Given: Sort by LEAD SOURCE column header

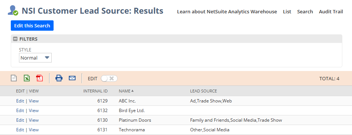Looking at the screenshot, I should tap(204, 91).
